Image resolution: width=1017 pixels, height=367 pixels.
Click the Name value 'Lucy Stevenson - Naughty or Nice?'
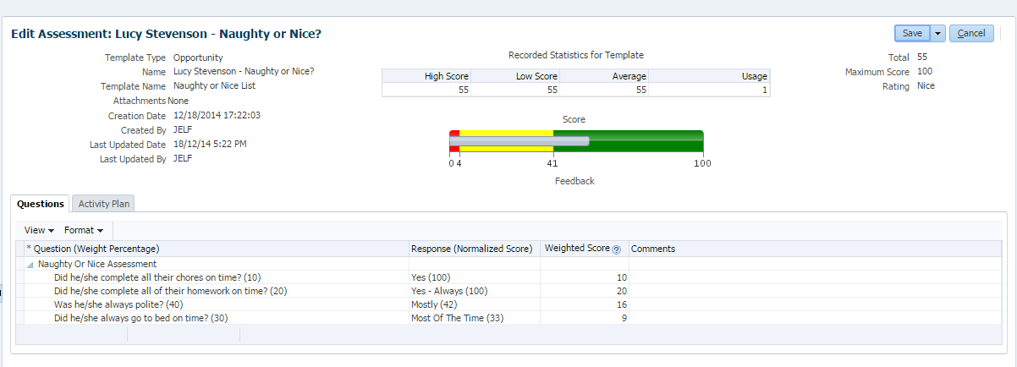244,71
